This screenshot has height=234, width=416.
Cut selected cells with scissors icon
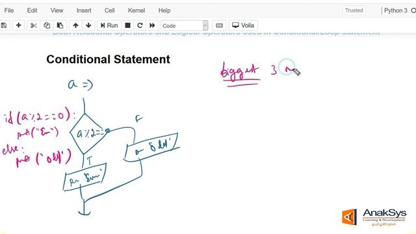coord(33,25)
